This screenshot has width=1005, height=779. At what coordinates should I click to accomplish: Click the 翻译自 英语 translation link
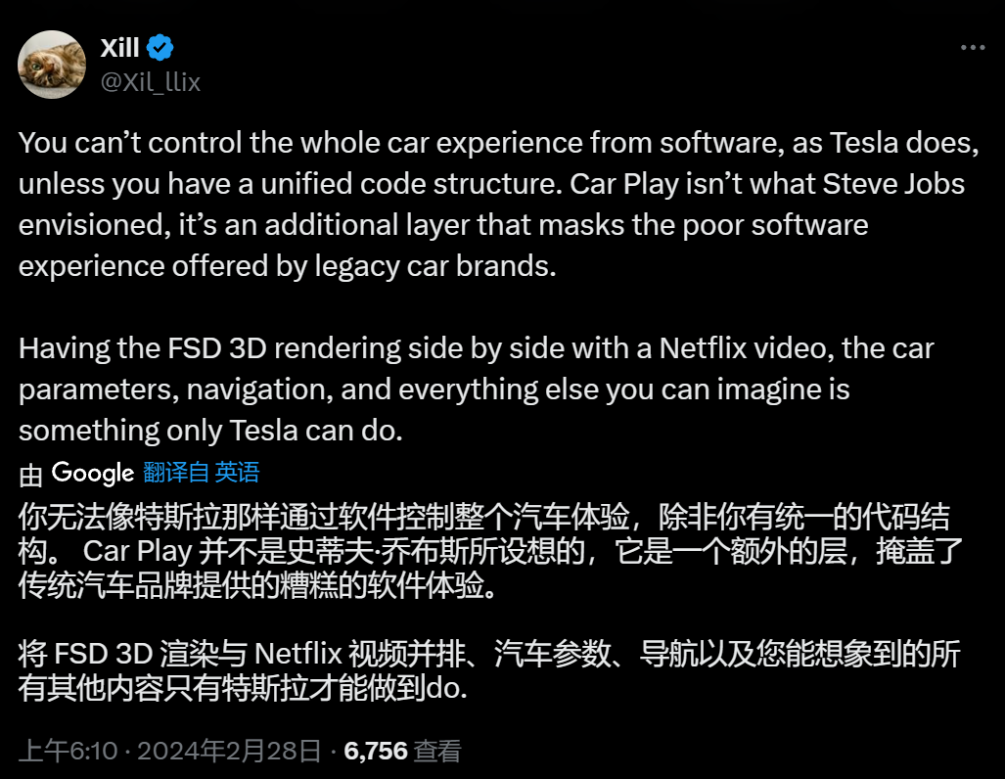[202, 473]
